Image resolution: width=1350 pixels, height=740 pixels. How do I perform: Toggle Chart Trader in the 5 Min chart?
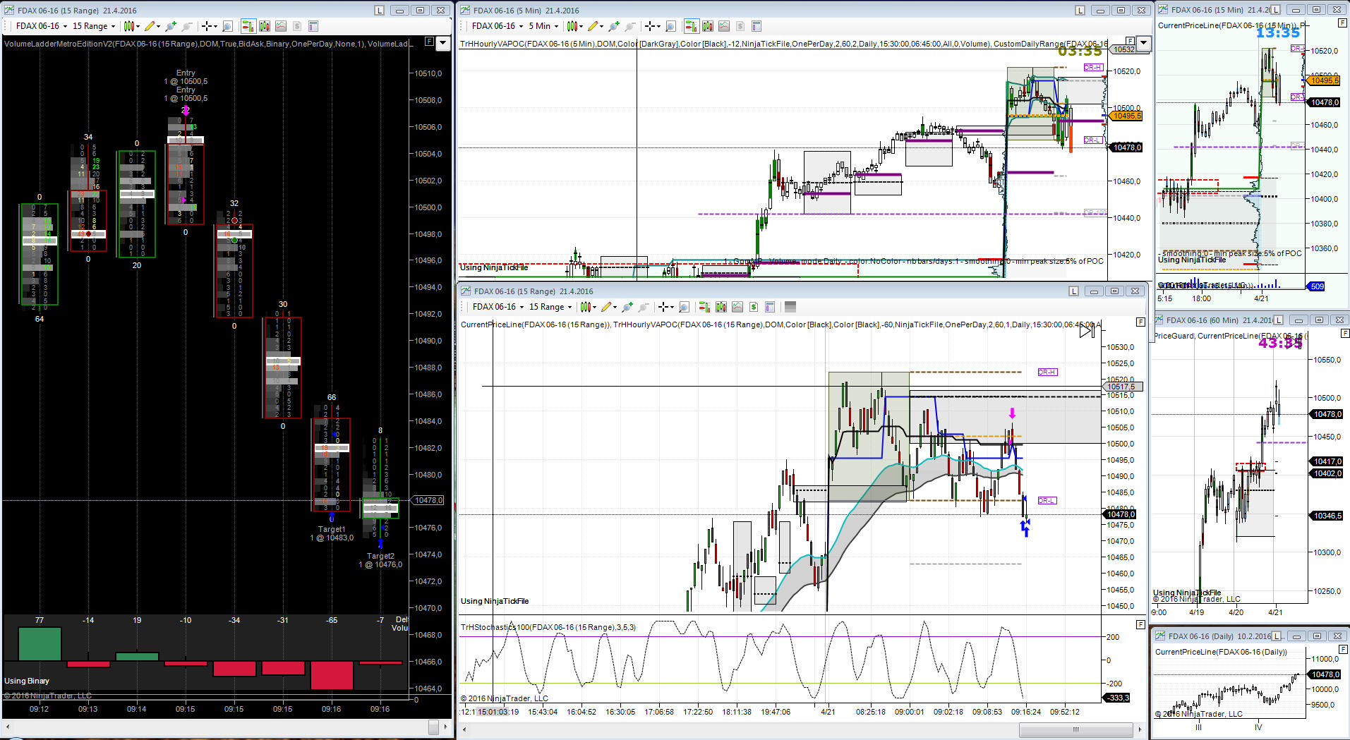pos(691,26)
